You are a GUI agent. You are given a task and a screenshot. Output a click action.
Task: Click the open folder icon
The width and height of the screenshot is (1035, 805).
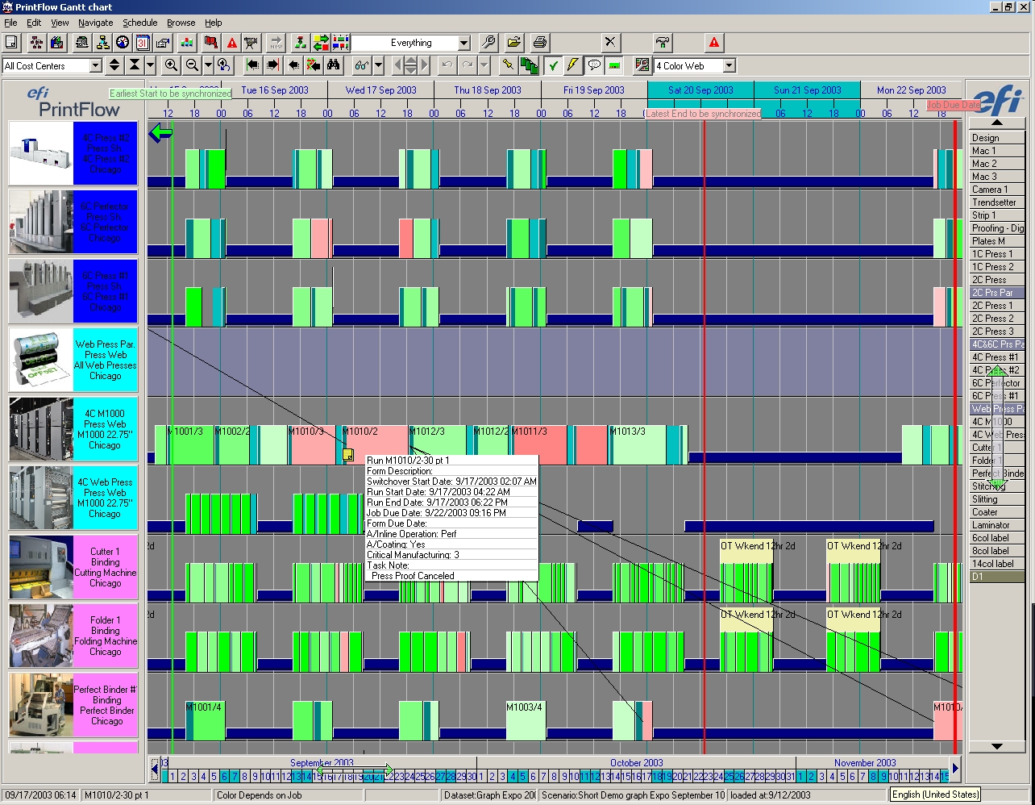(x=514, y=43)
